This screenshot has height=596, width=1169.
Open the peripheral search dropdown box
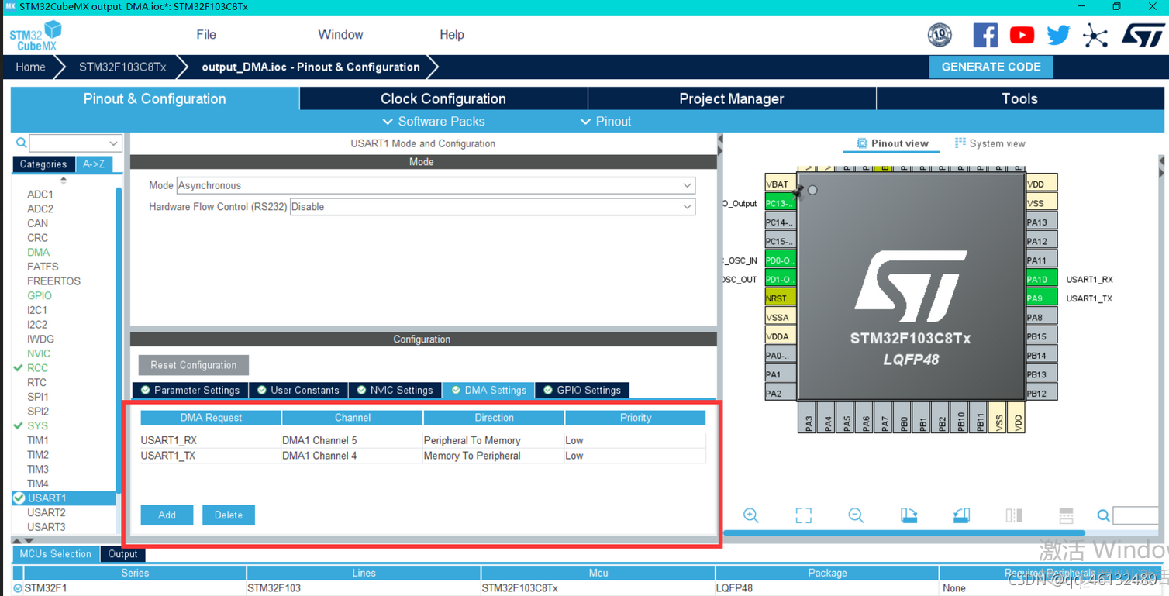click(75, 143)
